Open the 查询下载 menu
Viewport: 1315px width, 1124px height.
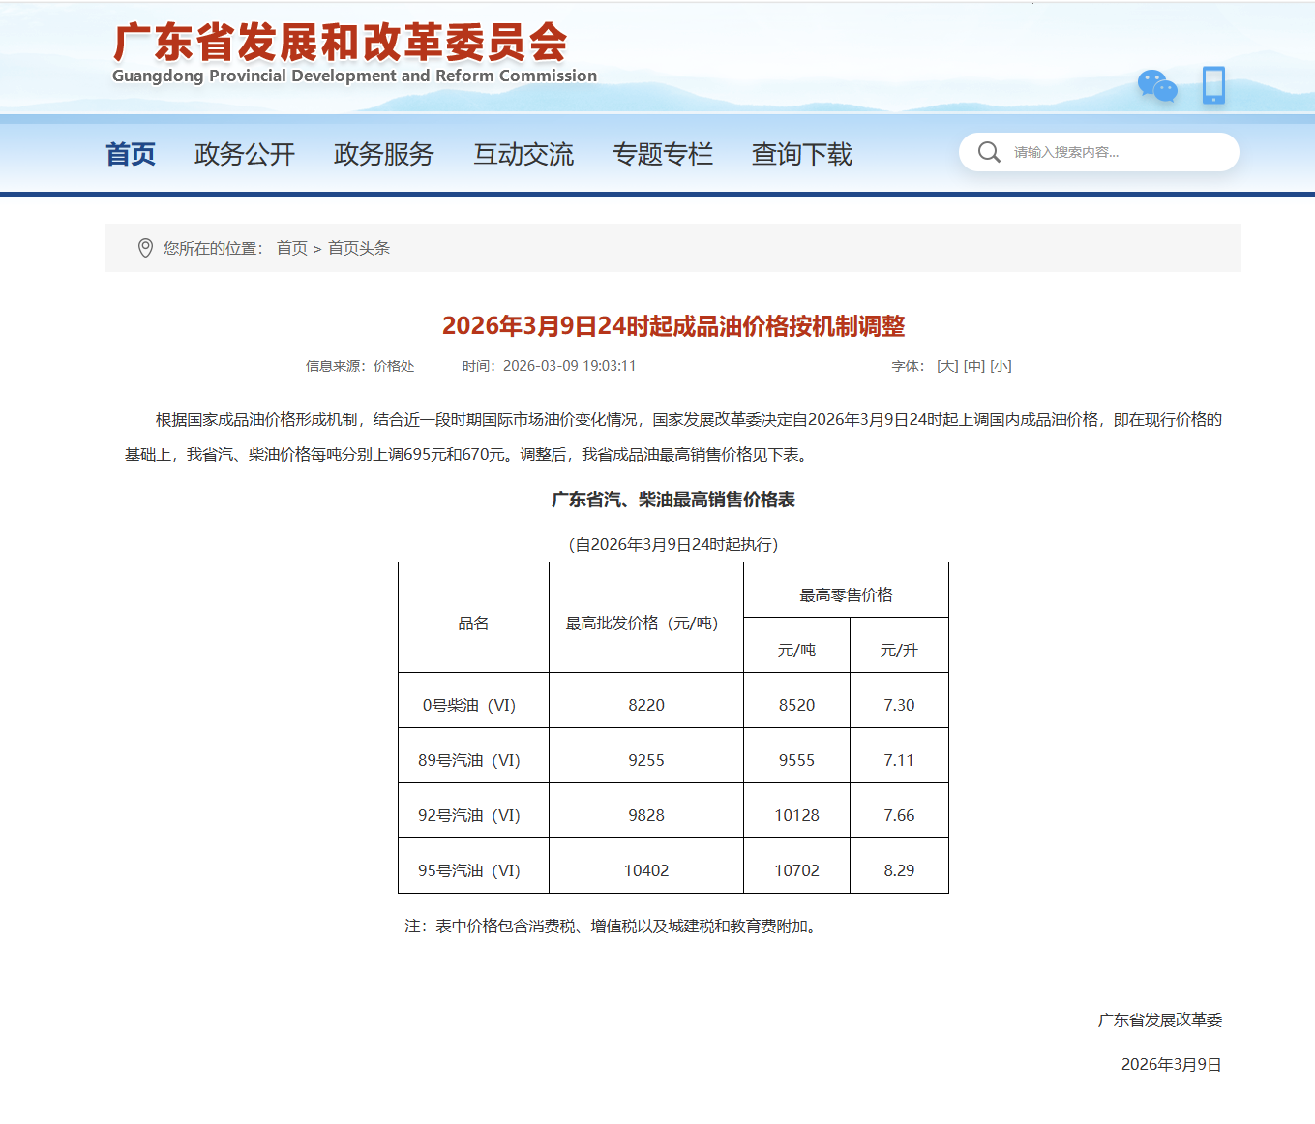802,154
